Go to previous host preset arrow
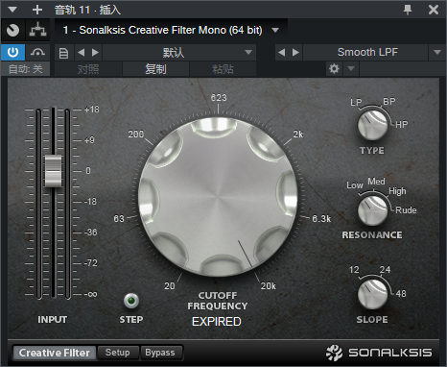 (82, 53)
